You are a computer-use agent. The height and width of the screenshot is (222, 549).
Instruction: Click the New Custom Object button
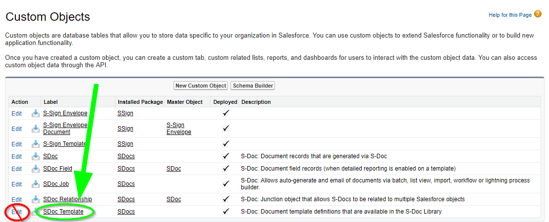click(201, 86)
